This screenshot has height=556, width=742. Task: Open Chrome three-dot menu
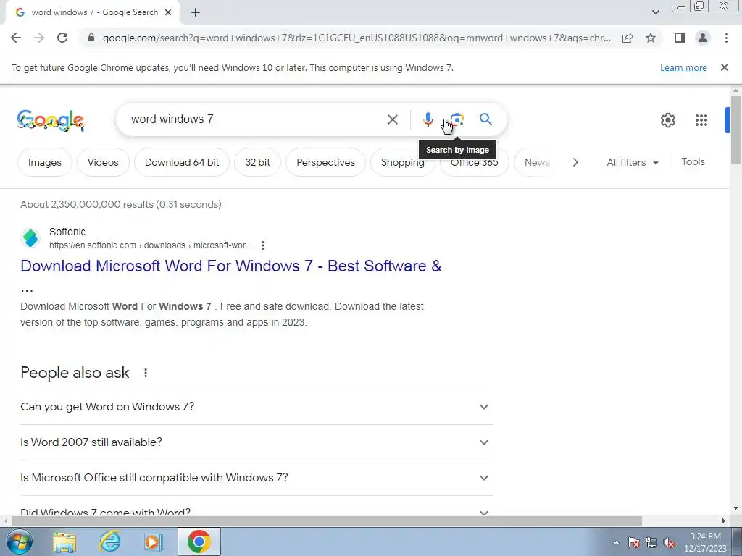click(726, 38)
